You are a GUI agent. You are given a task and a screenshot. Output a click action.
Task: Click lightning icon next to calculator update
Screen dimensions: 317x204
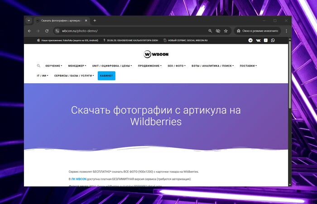point(104,40)
